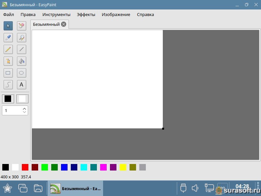Click the EasyPaint title bar app icon

tap(5, 5)
